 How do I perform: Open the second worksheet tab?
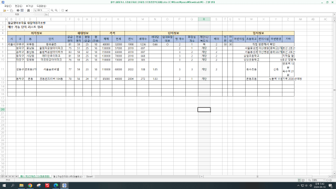point(68,176)
